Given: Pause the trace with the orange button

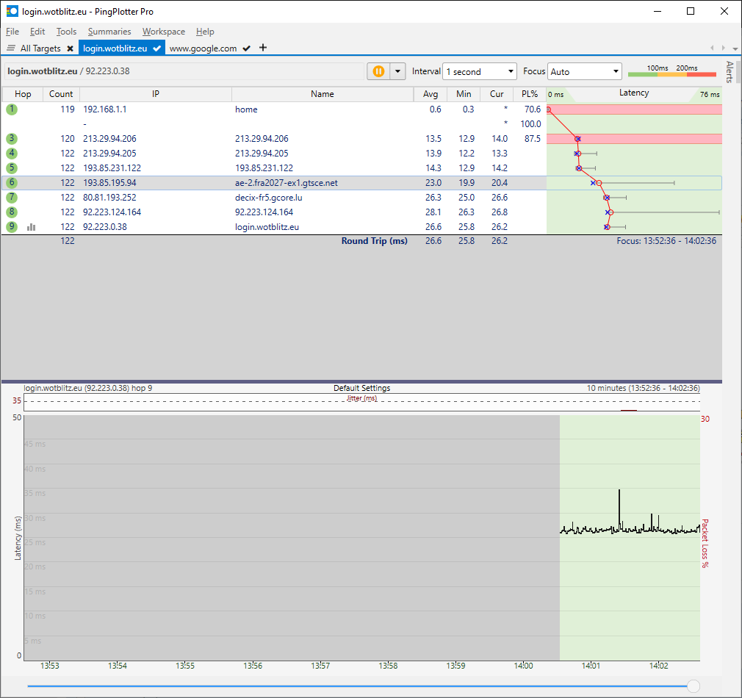Looking at the screenshot, I should tap(378, 71).
